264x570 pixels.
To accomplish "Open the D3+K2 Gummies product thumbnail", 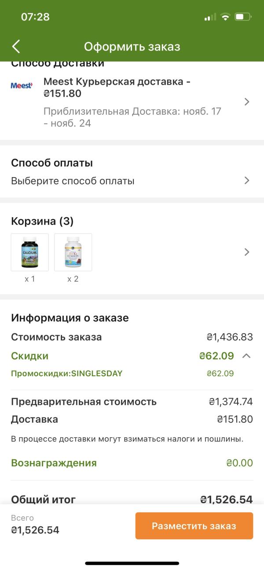I will 73,252.
